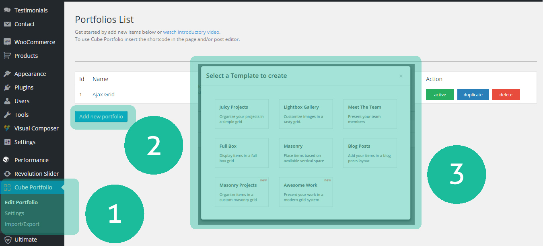Image resolution: width=543 pixels, height=246 pixels.
Task: Choose the Masonry template card
Action: (x=306, y=153)
